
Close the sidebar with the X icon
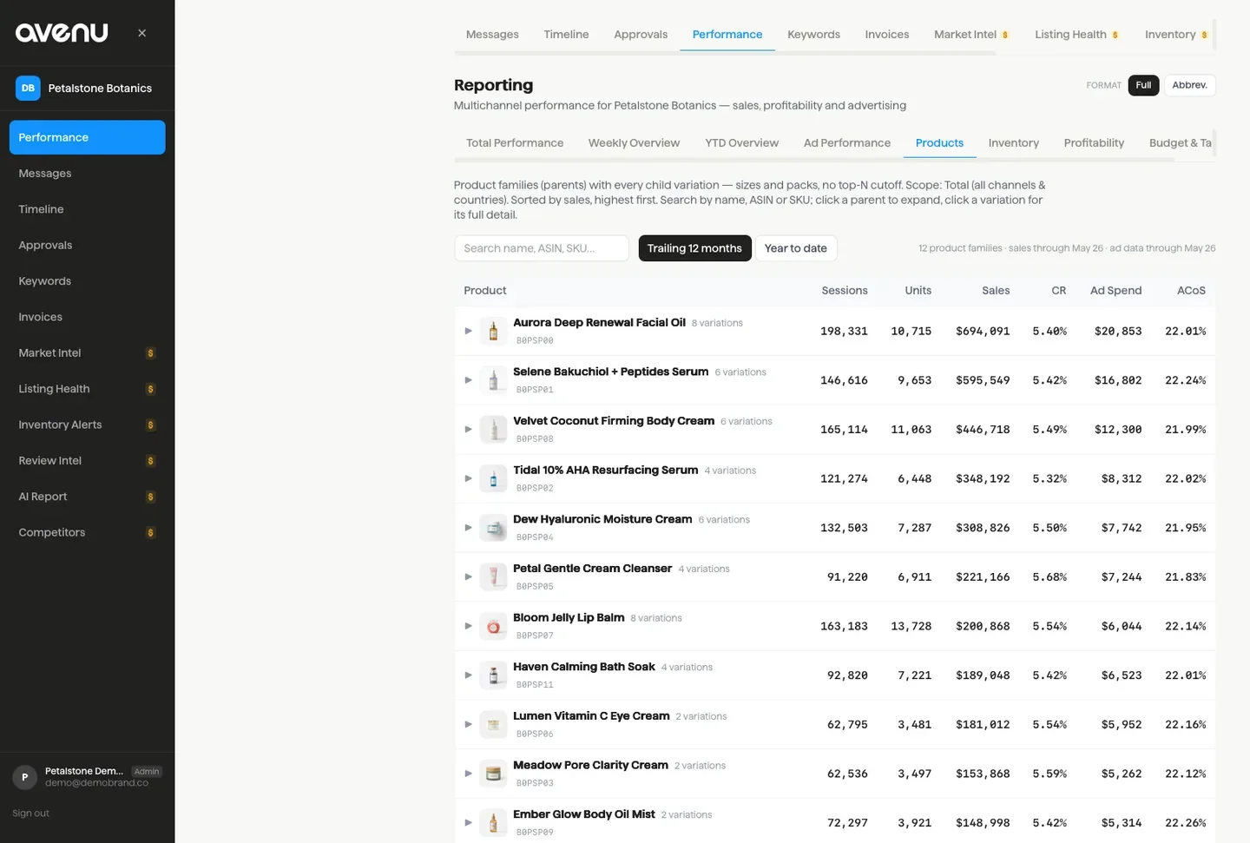click(141, 33)
